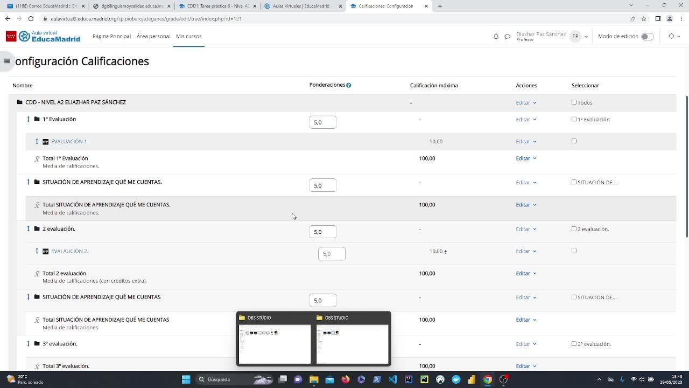Screen dimensions: 689x388
Task: Go to Página Principal in the navigation
Action: tap(111, 36)
